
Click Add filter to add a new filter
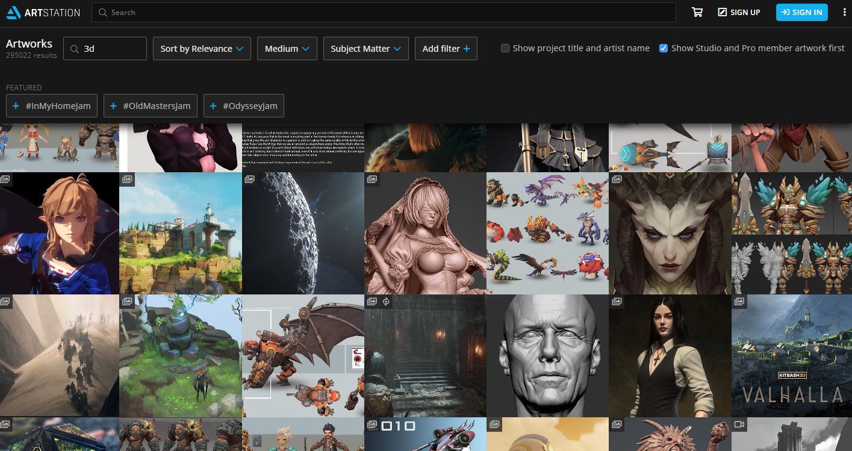[446, 48]
